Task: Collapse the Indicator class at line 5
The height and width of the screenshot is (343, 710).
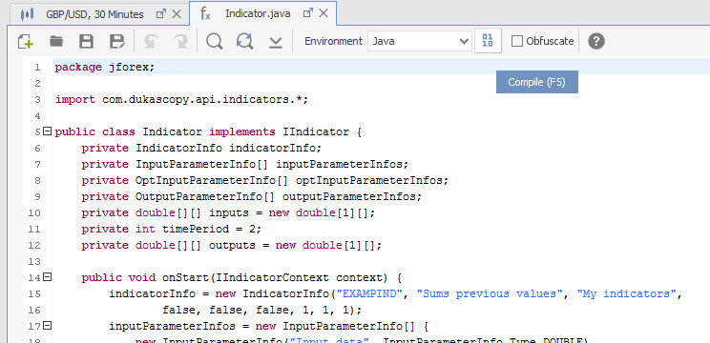Action: [x=47, y=131]
